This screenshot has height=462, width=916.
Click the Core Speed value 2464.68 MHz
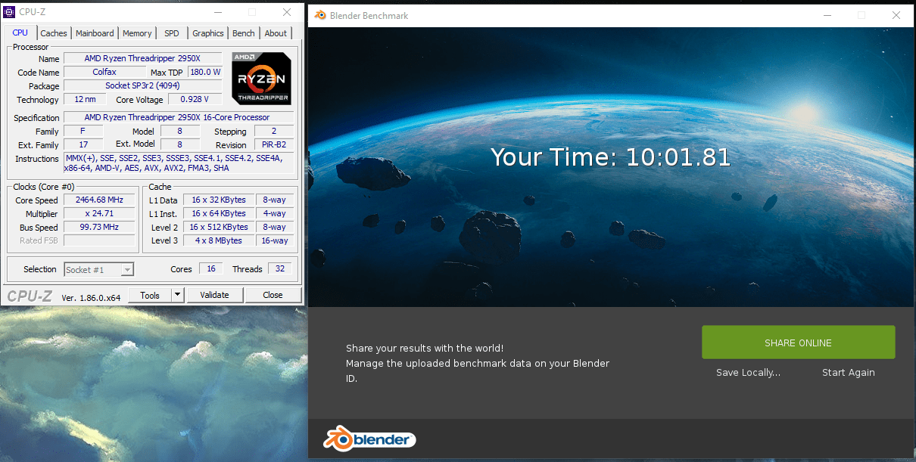pyautogui.click(x=99, y=200)
